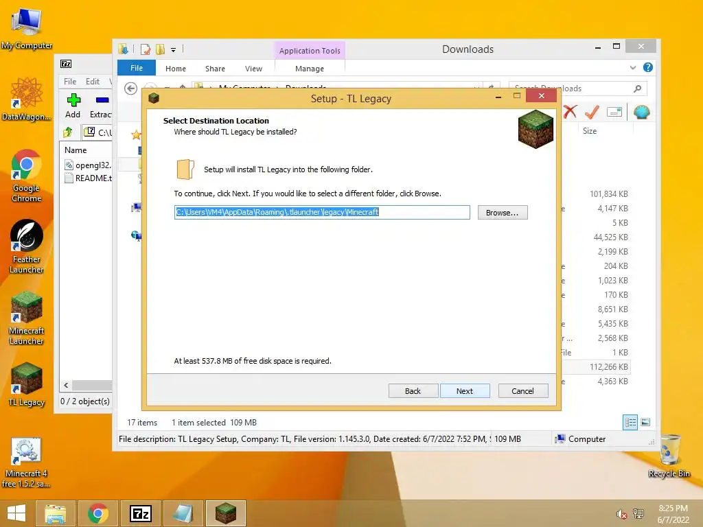Open DataWagon desktop shortcut
The height and width of the screenshot is (527, 703).
point(27,99)
